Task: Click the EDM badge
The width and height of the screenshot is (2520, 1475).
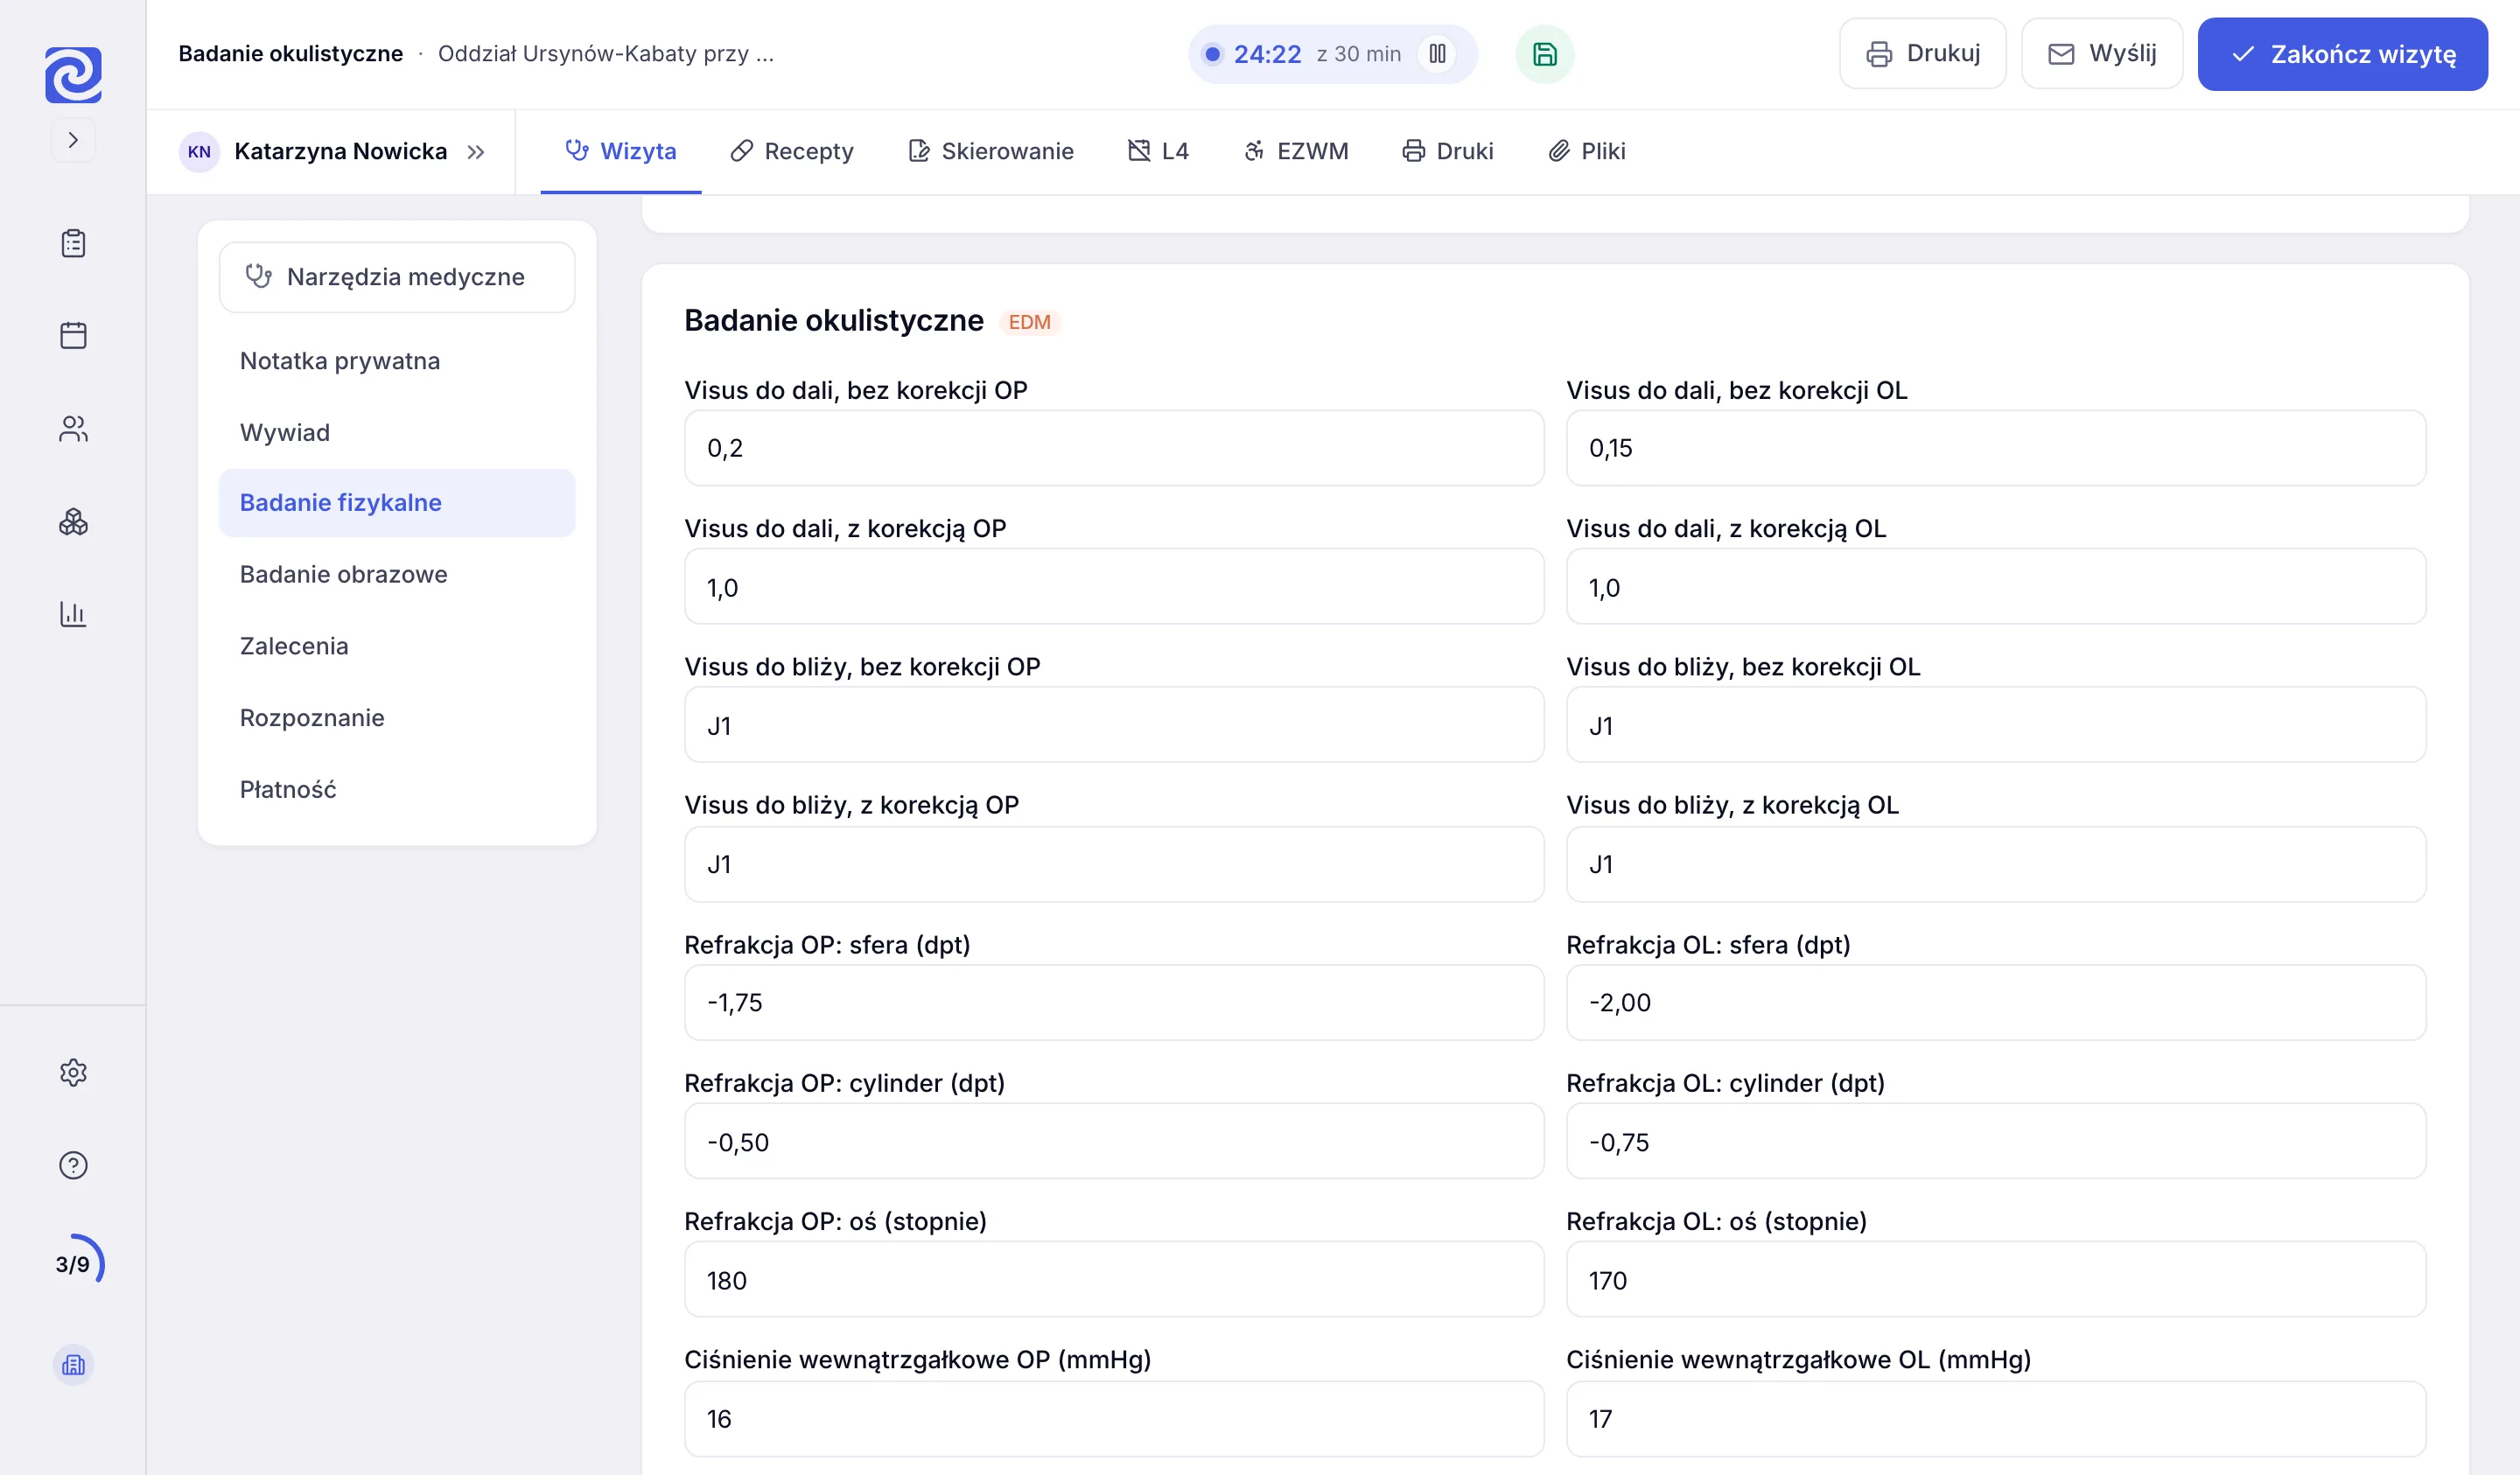Action: 1029,322
